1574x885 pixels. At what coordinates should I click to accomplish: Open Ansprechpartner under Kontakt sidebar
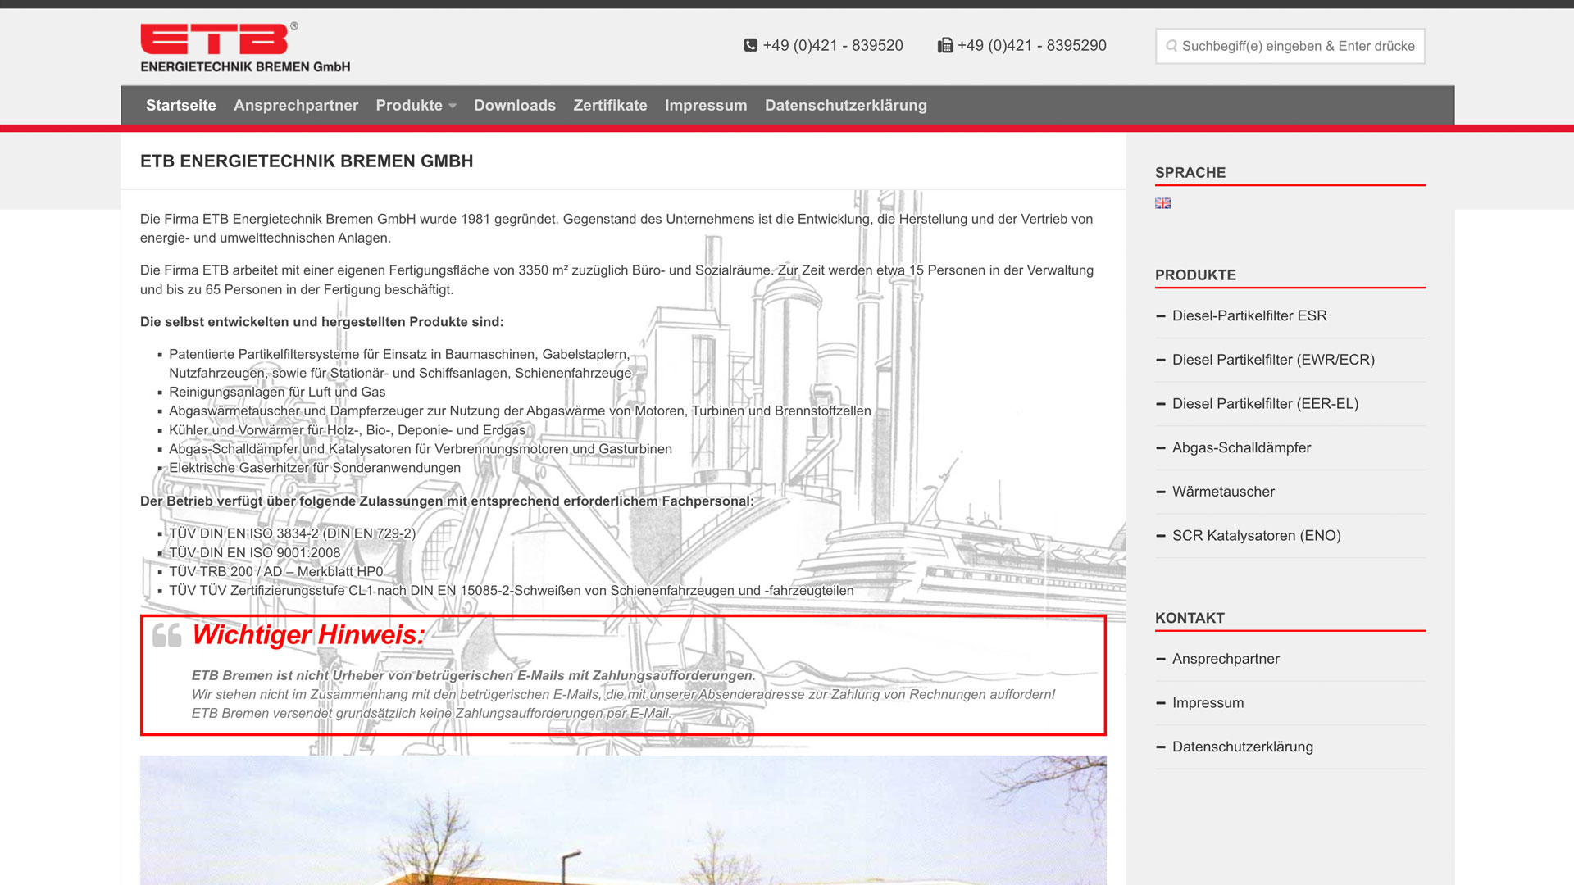1226,659
